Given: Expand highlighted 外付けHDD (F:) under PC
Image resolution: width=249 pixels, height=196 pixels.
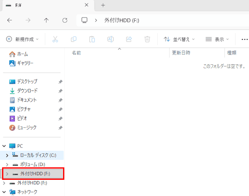Looking at the screenshot, I should point(7,174).
